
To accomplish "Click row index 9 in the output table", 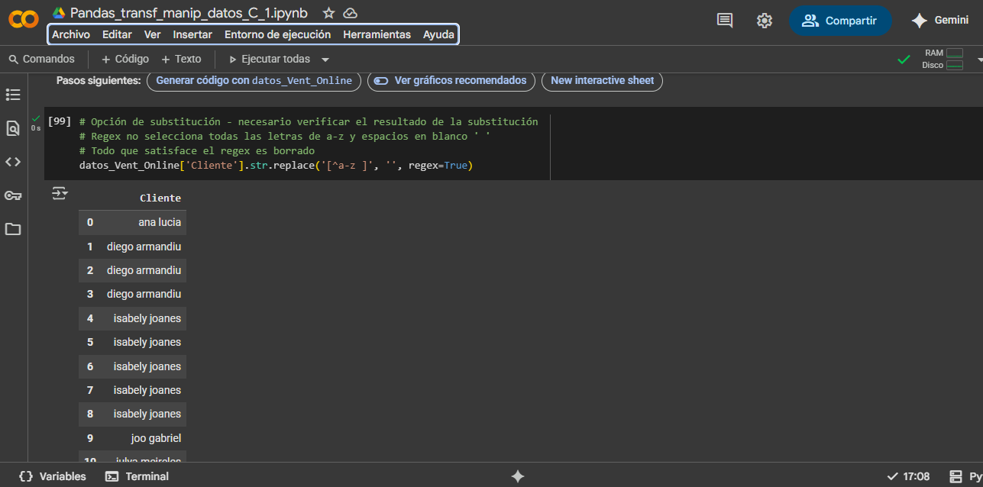I will (90, 438).
